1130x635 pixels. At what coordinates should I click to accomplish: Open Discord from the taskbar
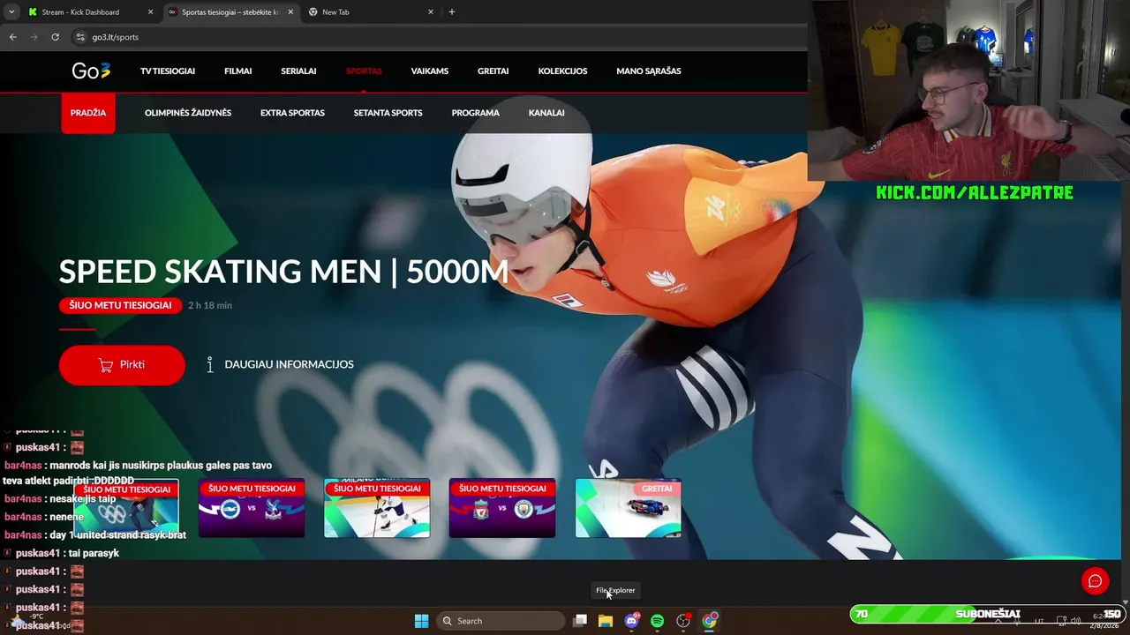point(631,621)
